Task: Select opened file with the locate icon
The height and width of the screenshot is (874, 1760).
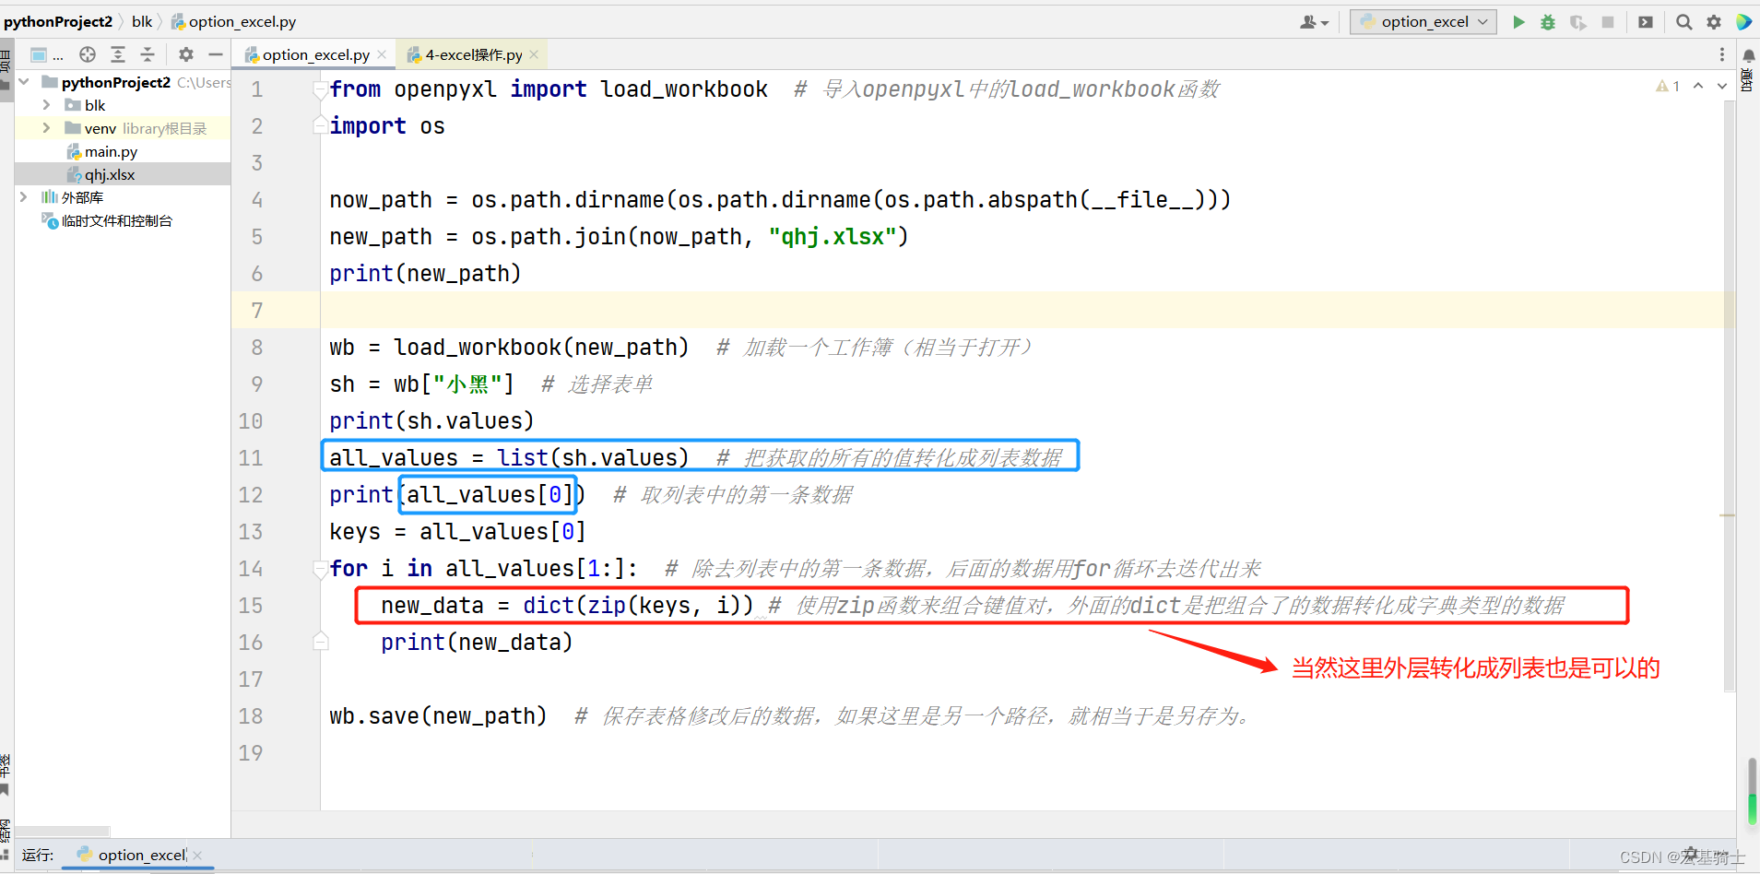Action: coord(88,54)
